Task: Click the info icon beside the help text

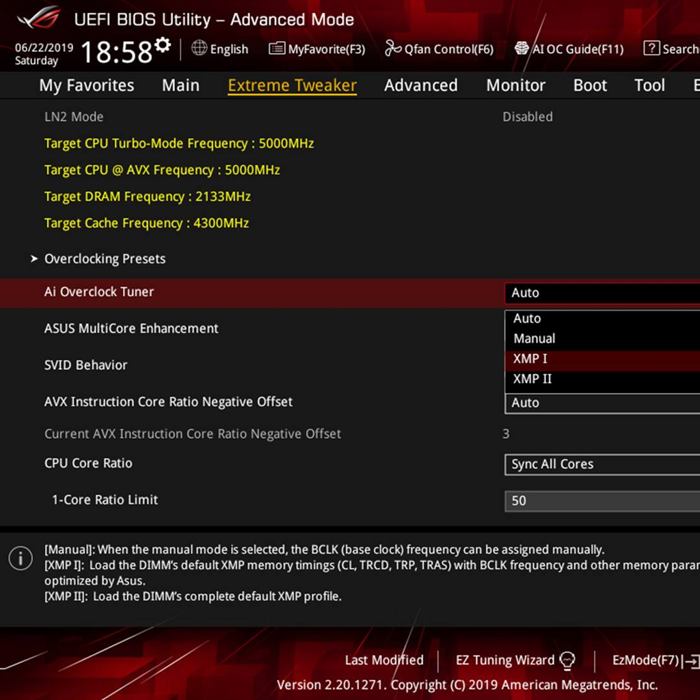Action: point(21,558)
